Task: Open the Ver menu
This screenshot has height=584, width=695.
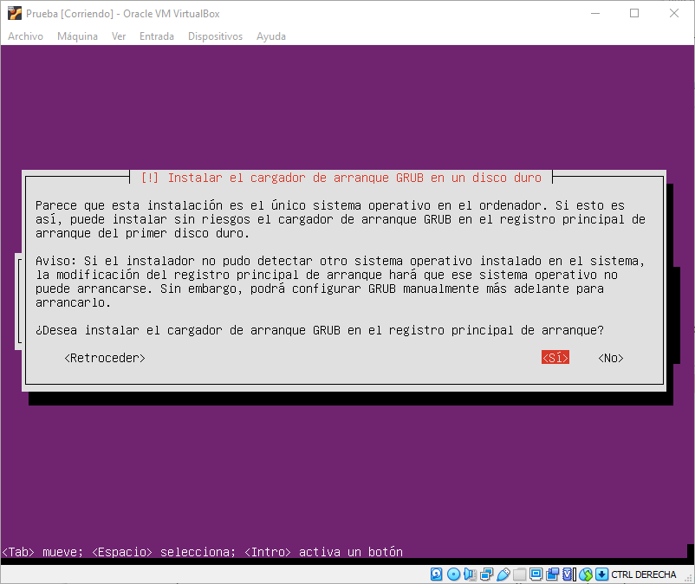Action: (119, 36)
